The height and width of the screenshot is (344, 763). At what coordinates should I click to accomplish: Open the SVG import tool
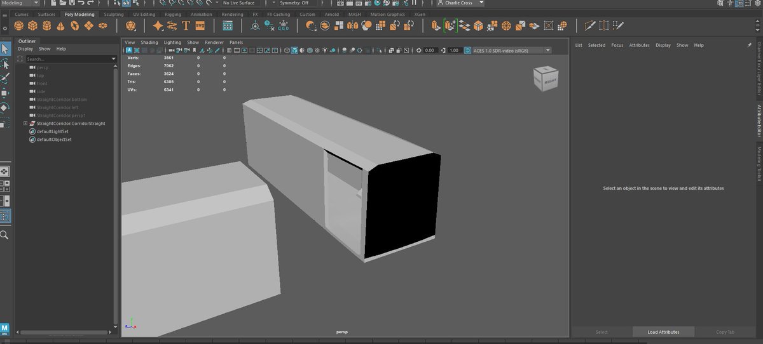200,25
